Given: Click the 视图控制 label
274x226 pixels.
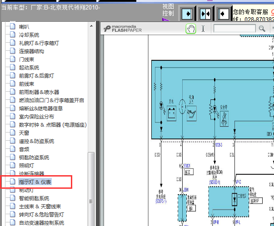Looking at the screenshot, I should pyautogui.click(x=168, y=10).
